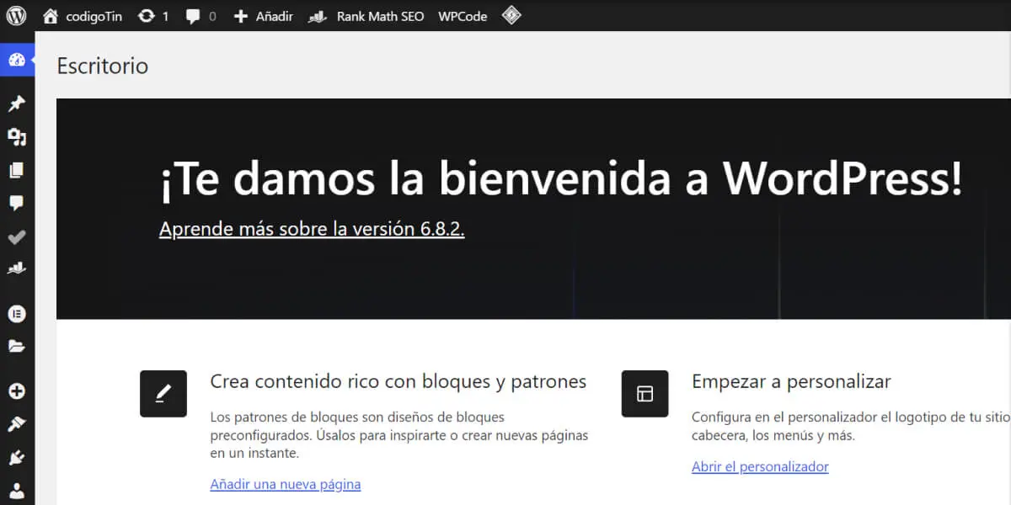This screenshot has height=505, width=1011.
Task: Click the Plugins plug icon in sidebar
Action: (x=17, y=457)
